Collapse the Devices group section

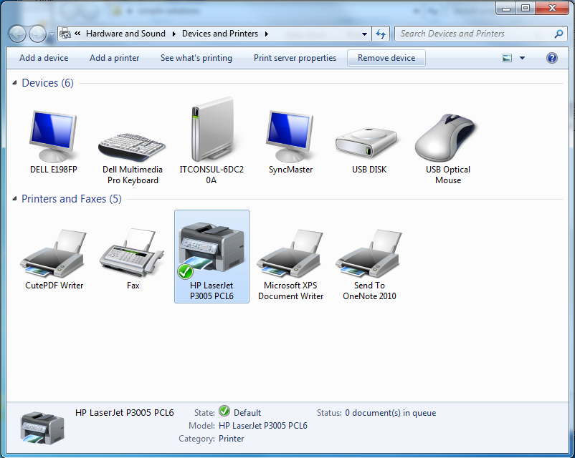point(15,84)
